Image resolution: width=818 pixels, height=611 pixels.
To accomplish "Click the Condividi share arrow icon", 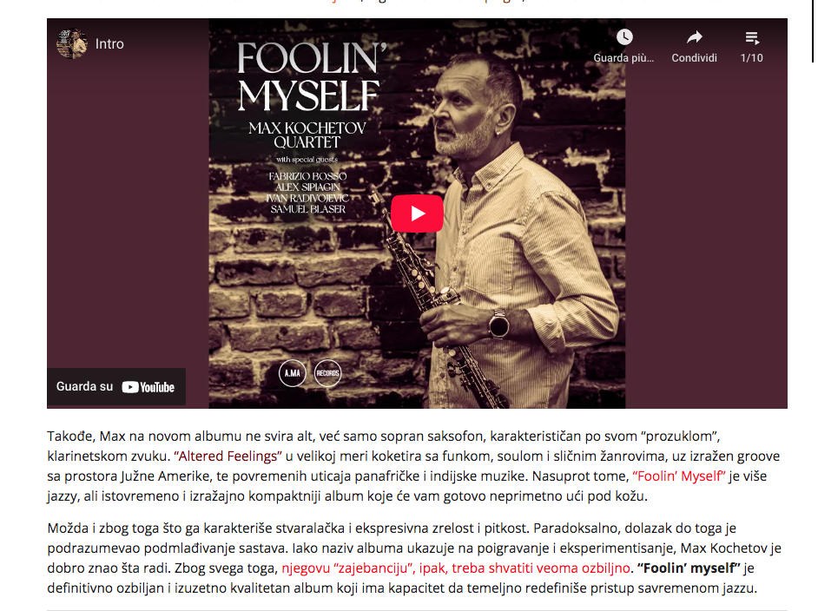I will coord(694,37).
